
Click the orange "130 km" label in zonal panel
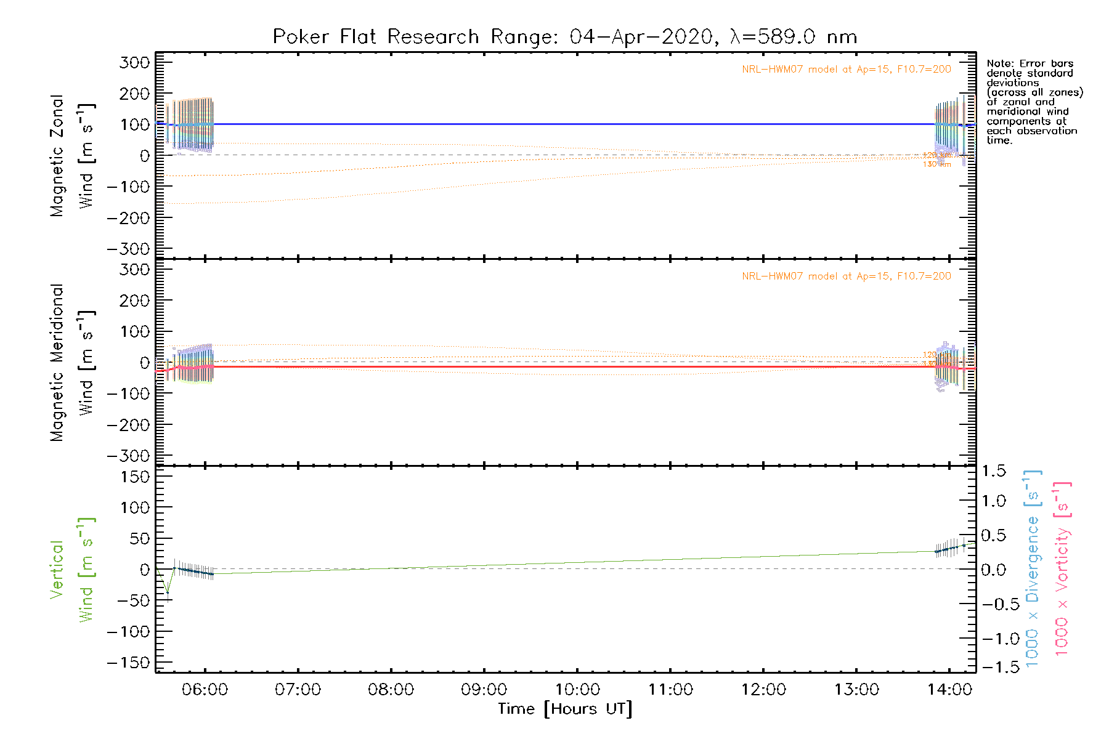click(x=937, y=164)
